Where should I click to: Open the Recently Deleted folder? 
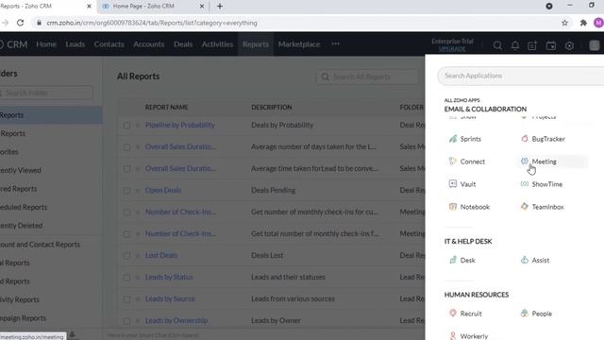coord(21,226)
